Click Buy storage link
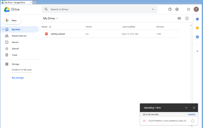This screenshot has height=128, width=203. [18, 78]
